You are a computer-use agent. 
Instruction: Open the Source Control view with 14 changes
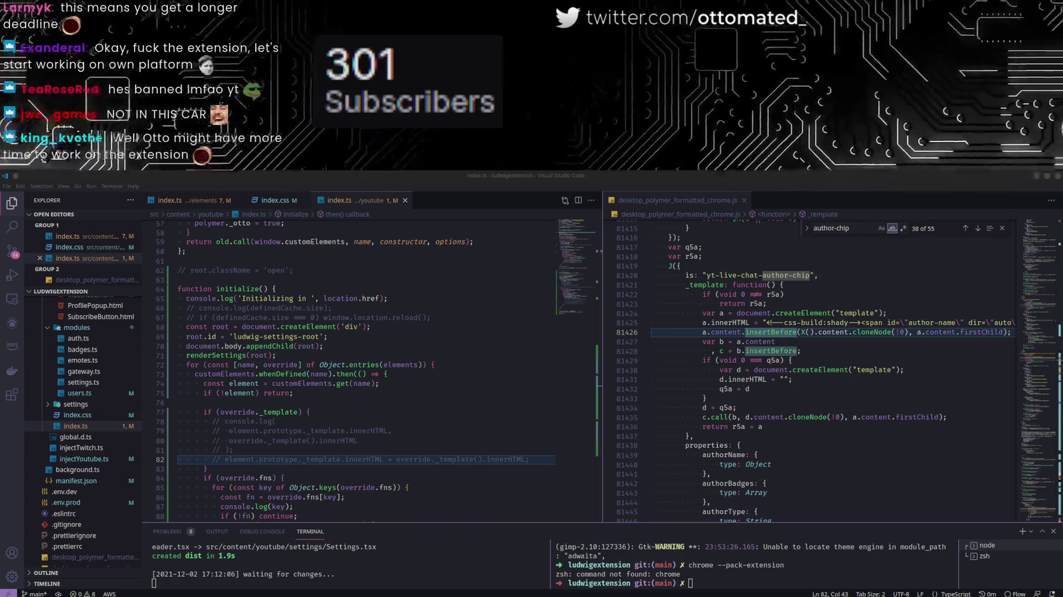click(12, 251)
